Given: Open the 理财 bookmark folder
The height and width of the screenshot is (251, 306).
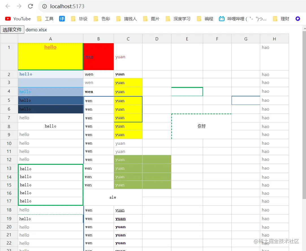Looking at the screenshot, I should [x=281, y=19].
